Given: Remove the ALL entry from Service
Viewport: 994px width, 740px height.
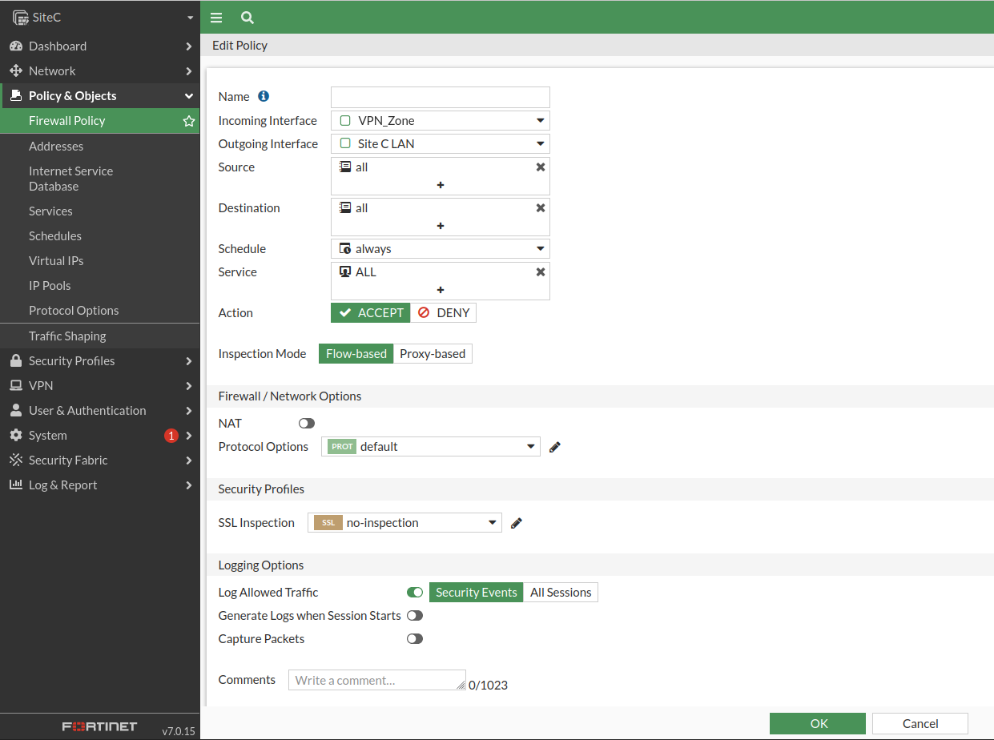Looking at the screenshot, I should tap(541, 272).
